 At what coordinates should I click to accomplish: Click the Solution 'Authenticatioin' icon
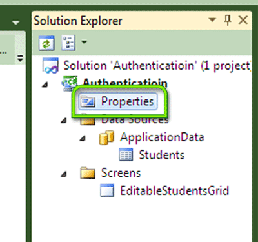click(x=50, y=65)
